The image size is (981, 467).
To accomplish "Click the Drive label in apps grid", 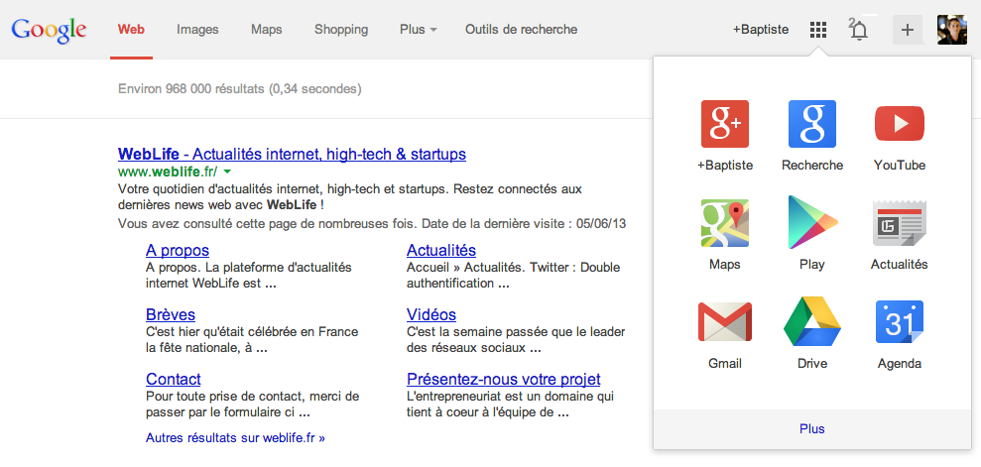I will point(812,364).
